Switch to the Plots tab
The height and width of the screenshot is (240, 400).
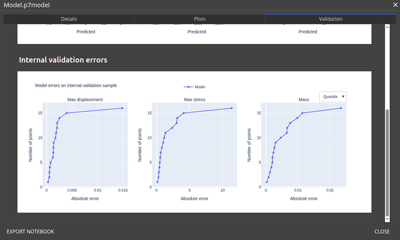(200, 19)
